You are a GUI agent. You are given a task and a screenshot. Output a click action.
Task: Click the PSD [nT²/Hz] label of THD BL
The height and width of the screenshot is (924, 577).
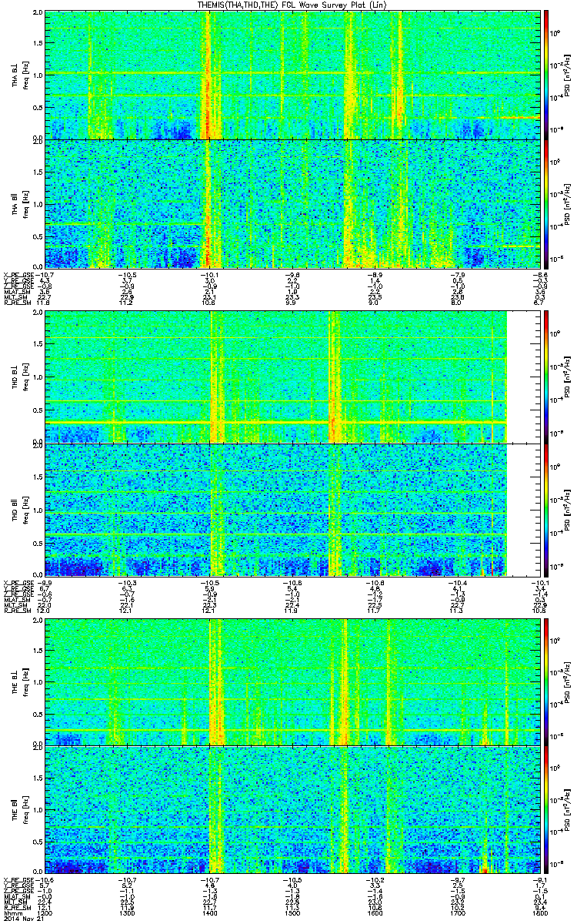(567, 377)
